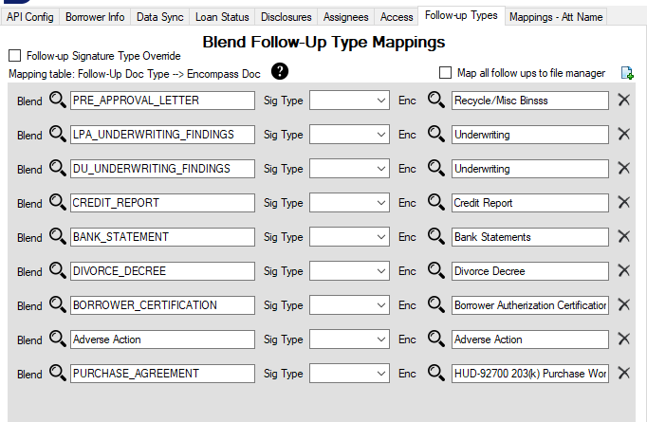Search Blend types for BANK_STATEMENT row
Viewport: 647px width, 422px height.
click(57, 237)
